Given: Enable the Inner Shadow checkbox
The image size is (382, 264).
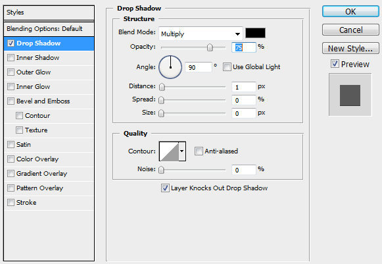Looking at the screenshot, I should 11,57.
